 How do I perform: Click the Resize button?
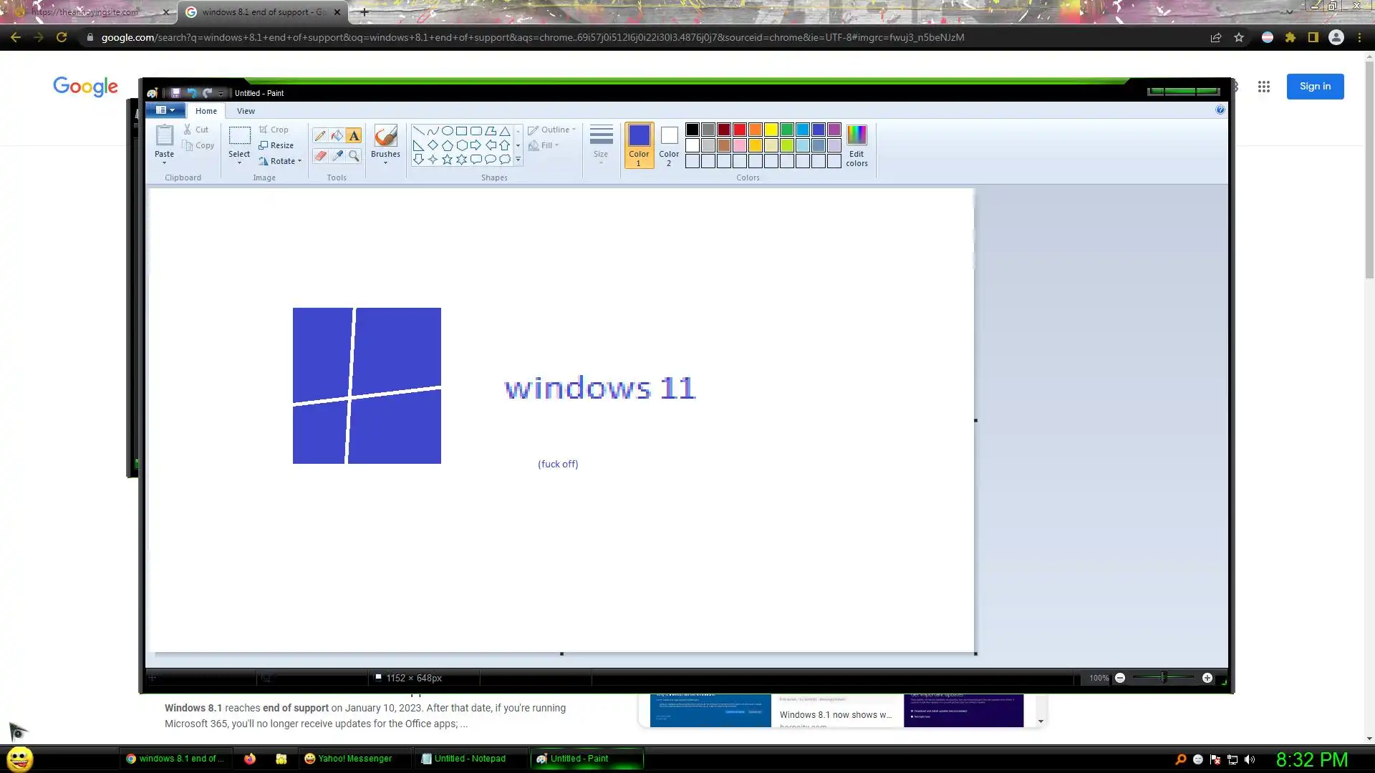point(276,145)
